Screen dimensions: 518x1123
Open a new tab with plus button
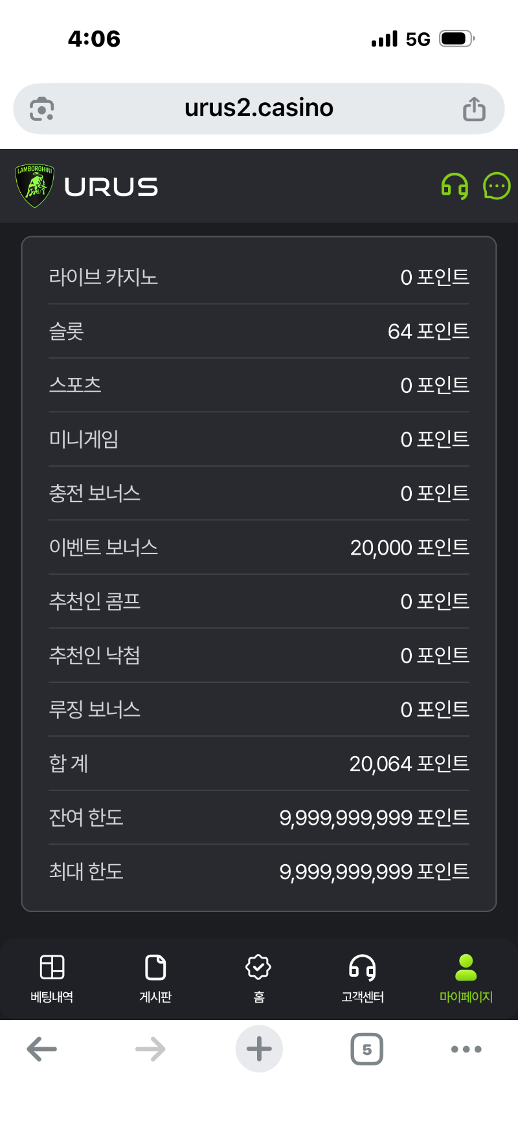259,1049
